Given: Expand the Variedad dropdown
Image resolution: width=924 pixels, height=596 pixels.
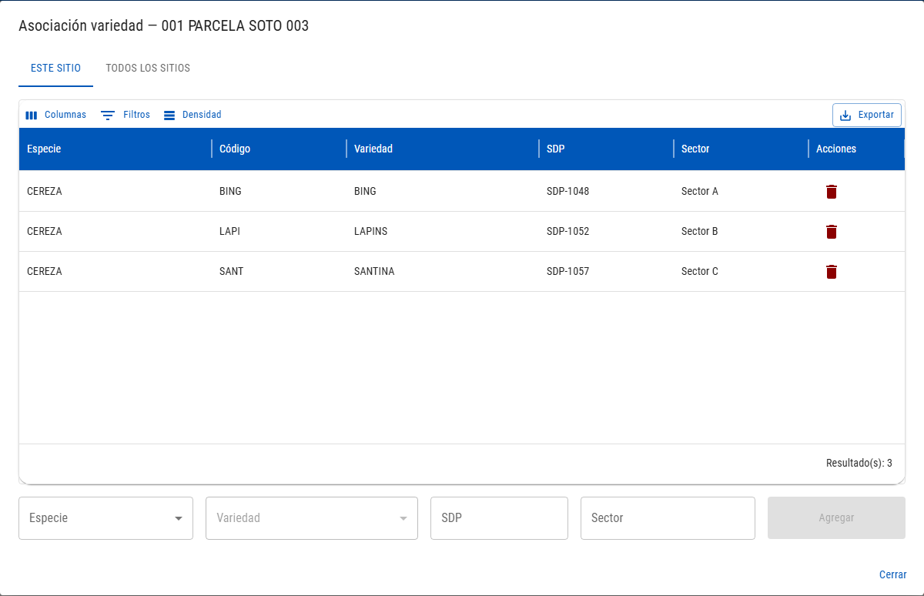Looking at the screenshot, I should [x=312, y=518].
